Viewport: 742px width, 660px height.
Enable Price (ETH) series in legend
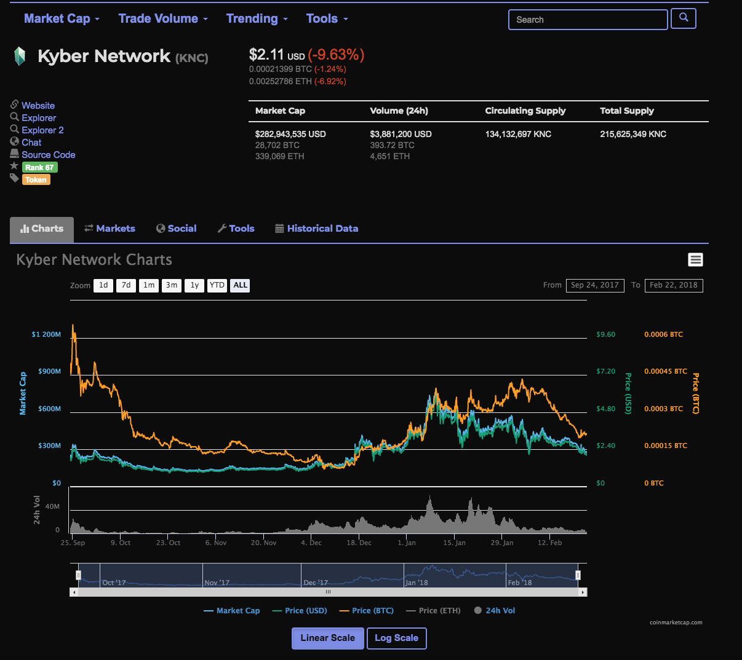[433, 611]
